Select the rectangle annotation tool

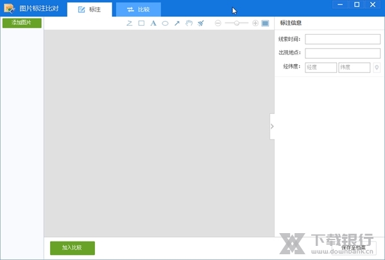[141, 23]
